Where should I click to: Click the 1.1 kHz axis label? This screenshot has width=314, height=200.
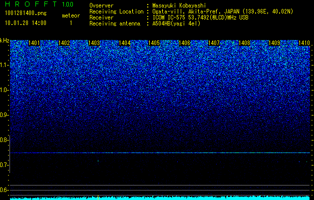4,65
